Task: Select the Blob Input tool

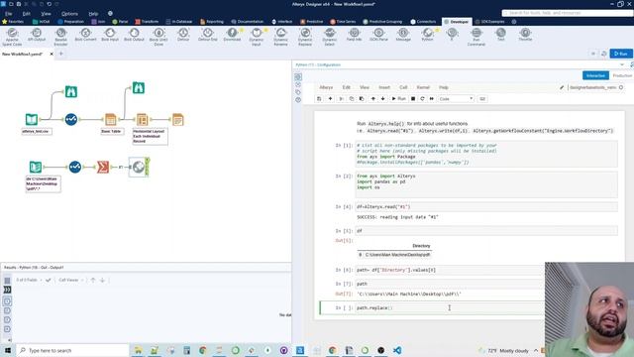Action: pyautogui.click(x=110, y=35)
